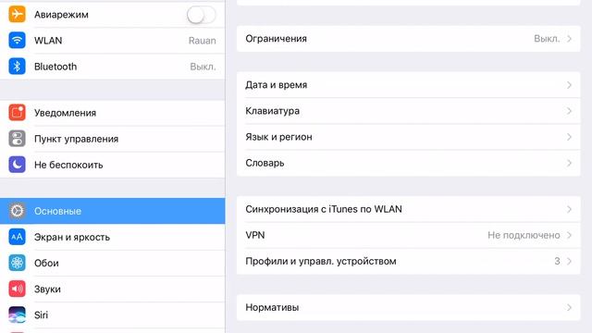This screenshot has width=592, height=333.
Task: Open Синхронизация с iTunes по WLAN
Action: [409, 209]
